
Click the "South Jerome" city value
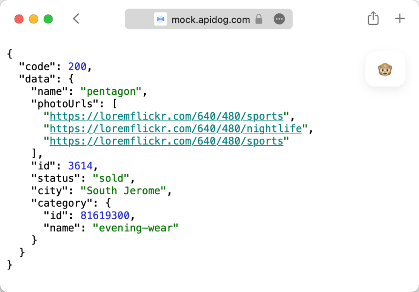123,191
